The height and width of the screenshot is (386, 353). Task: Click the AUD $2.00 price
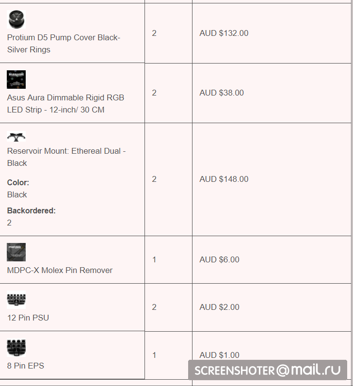pyautogui.click(x=219, y=307)
